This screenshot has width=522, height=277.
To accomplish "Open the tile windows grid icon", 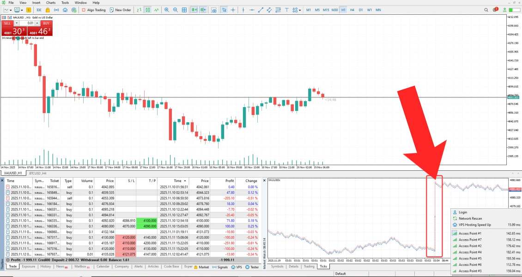I will pos(184,10).
